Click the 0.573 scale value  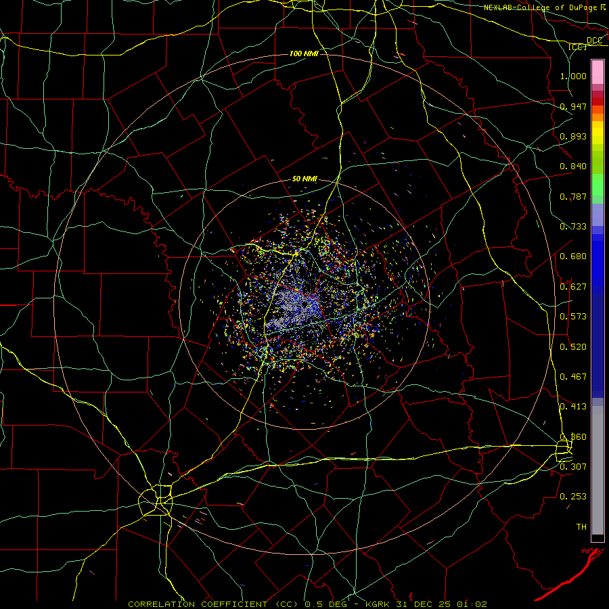pyautogui.click(x=573, y=316)
